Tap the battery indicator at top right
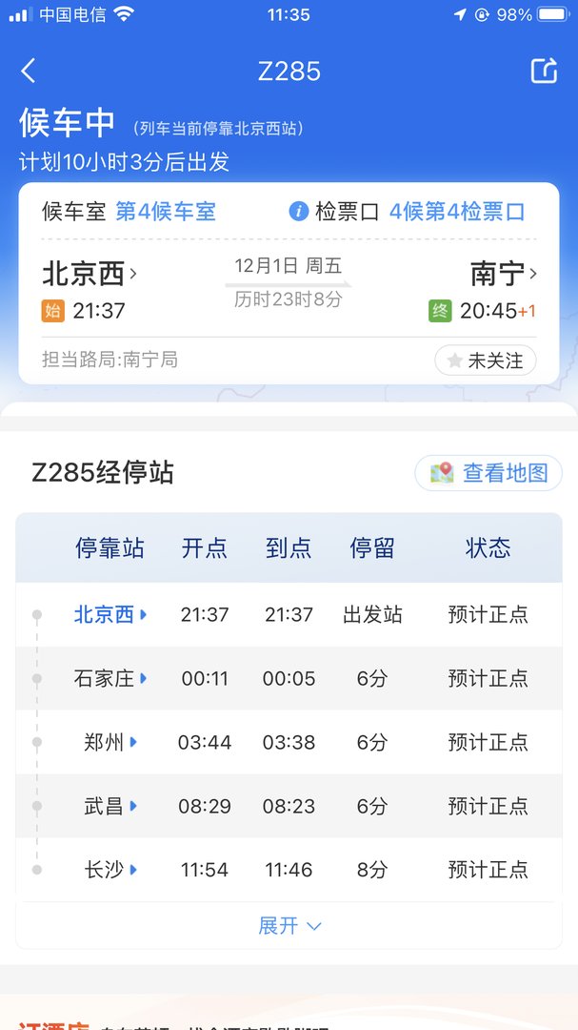578x1030 pixels. (x=550, y=14)
